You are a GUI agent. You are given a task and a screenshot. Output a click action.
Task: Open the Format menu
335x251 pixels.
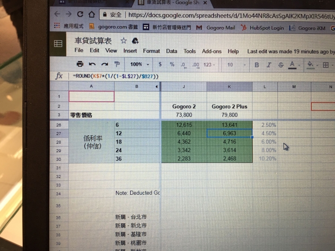(x=151, y=51)
